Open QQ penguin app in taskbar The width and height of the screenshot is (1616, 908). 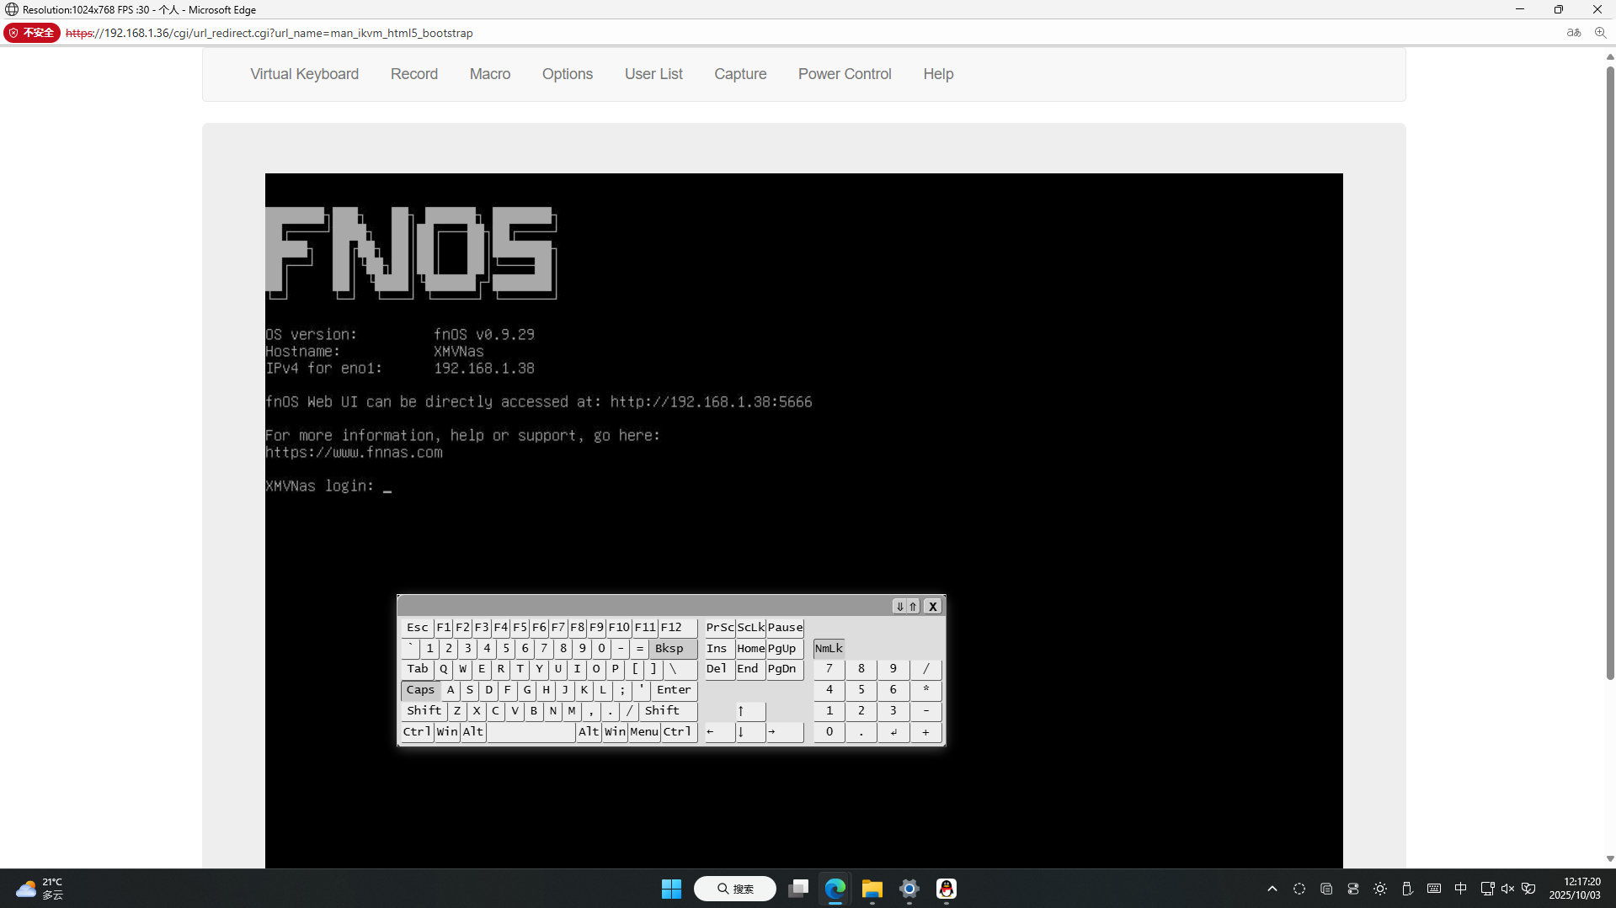(x=946, y=889)
